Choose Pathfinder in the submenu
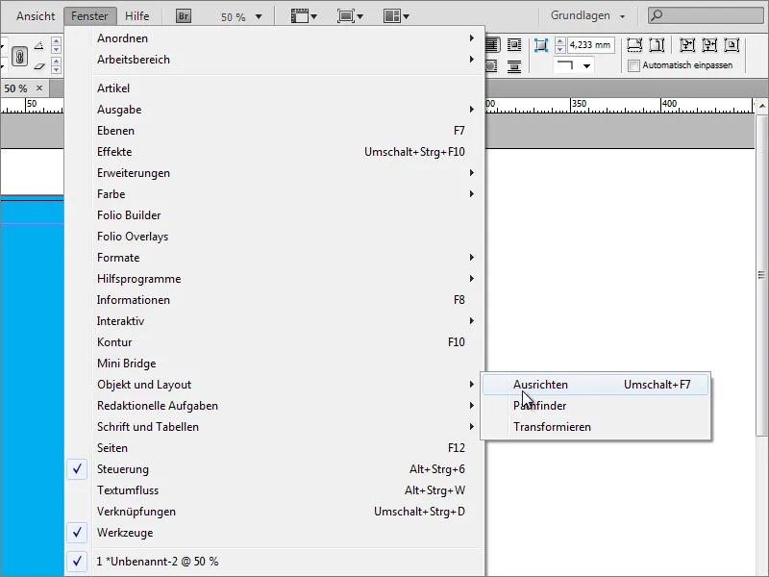Screen dimensions: 769x577 coord(595,406)
